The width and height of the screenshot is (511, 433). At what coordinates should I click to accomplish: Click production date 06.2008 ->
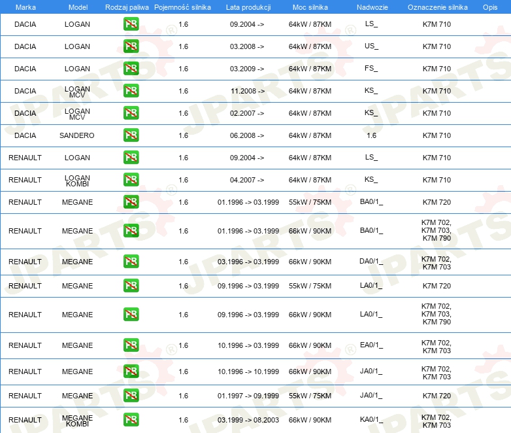point(247,135)
